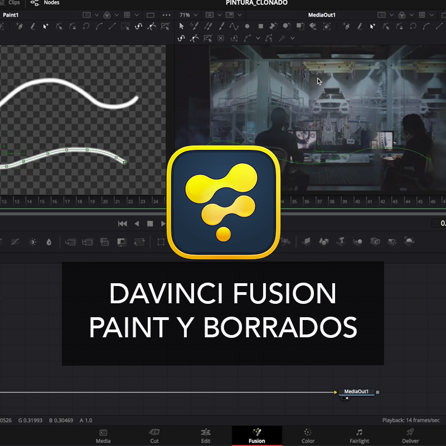Open Paint1 viewer color channel dropdown arrow
Image resolution: width=446 pixels, height=446 pixels.
pyautogui.click(x=117, y=15)
